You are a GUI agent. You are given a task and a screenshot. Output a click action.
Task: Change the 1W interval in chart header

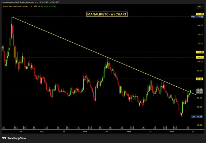coord(31,6)
